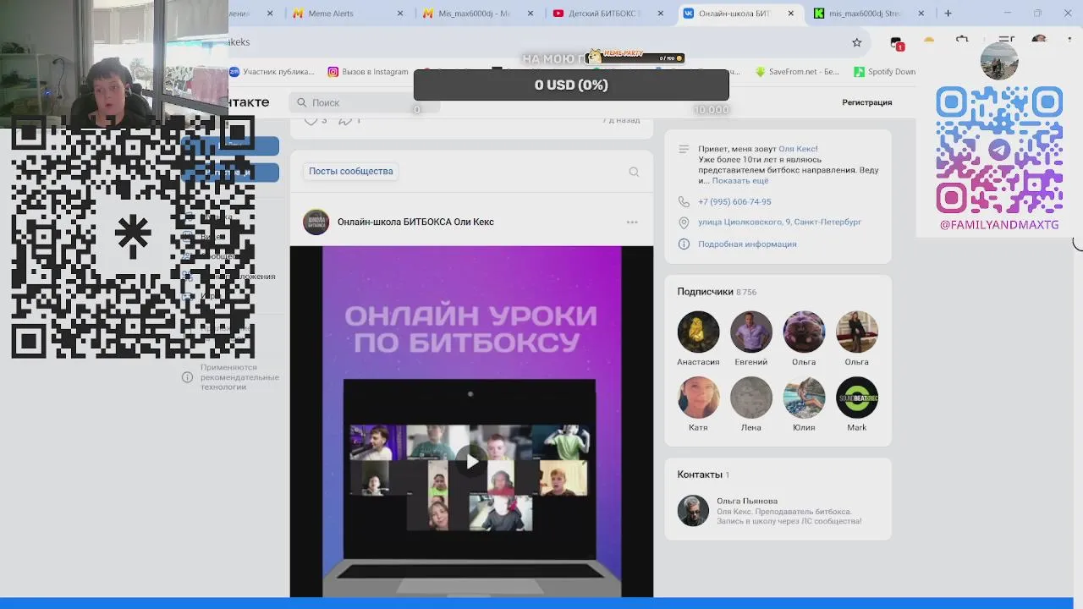Screen dimensions: 1083x609
Task: Click the 0 USD (0%) donation progress bar
Action: point(571,85)
